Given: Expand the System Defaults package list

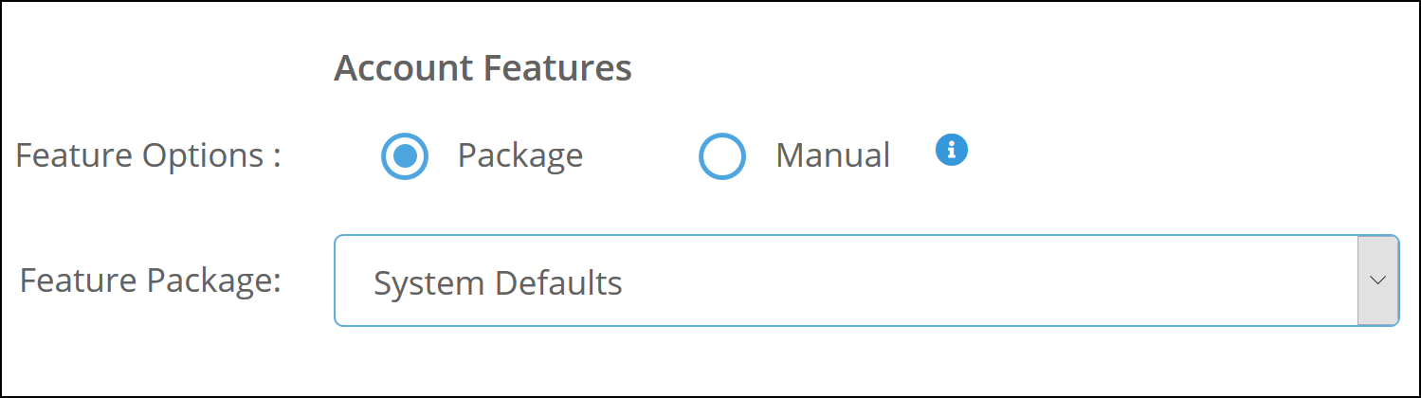Looking at the screenshot, I should (1378, 281).
